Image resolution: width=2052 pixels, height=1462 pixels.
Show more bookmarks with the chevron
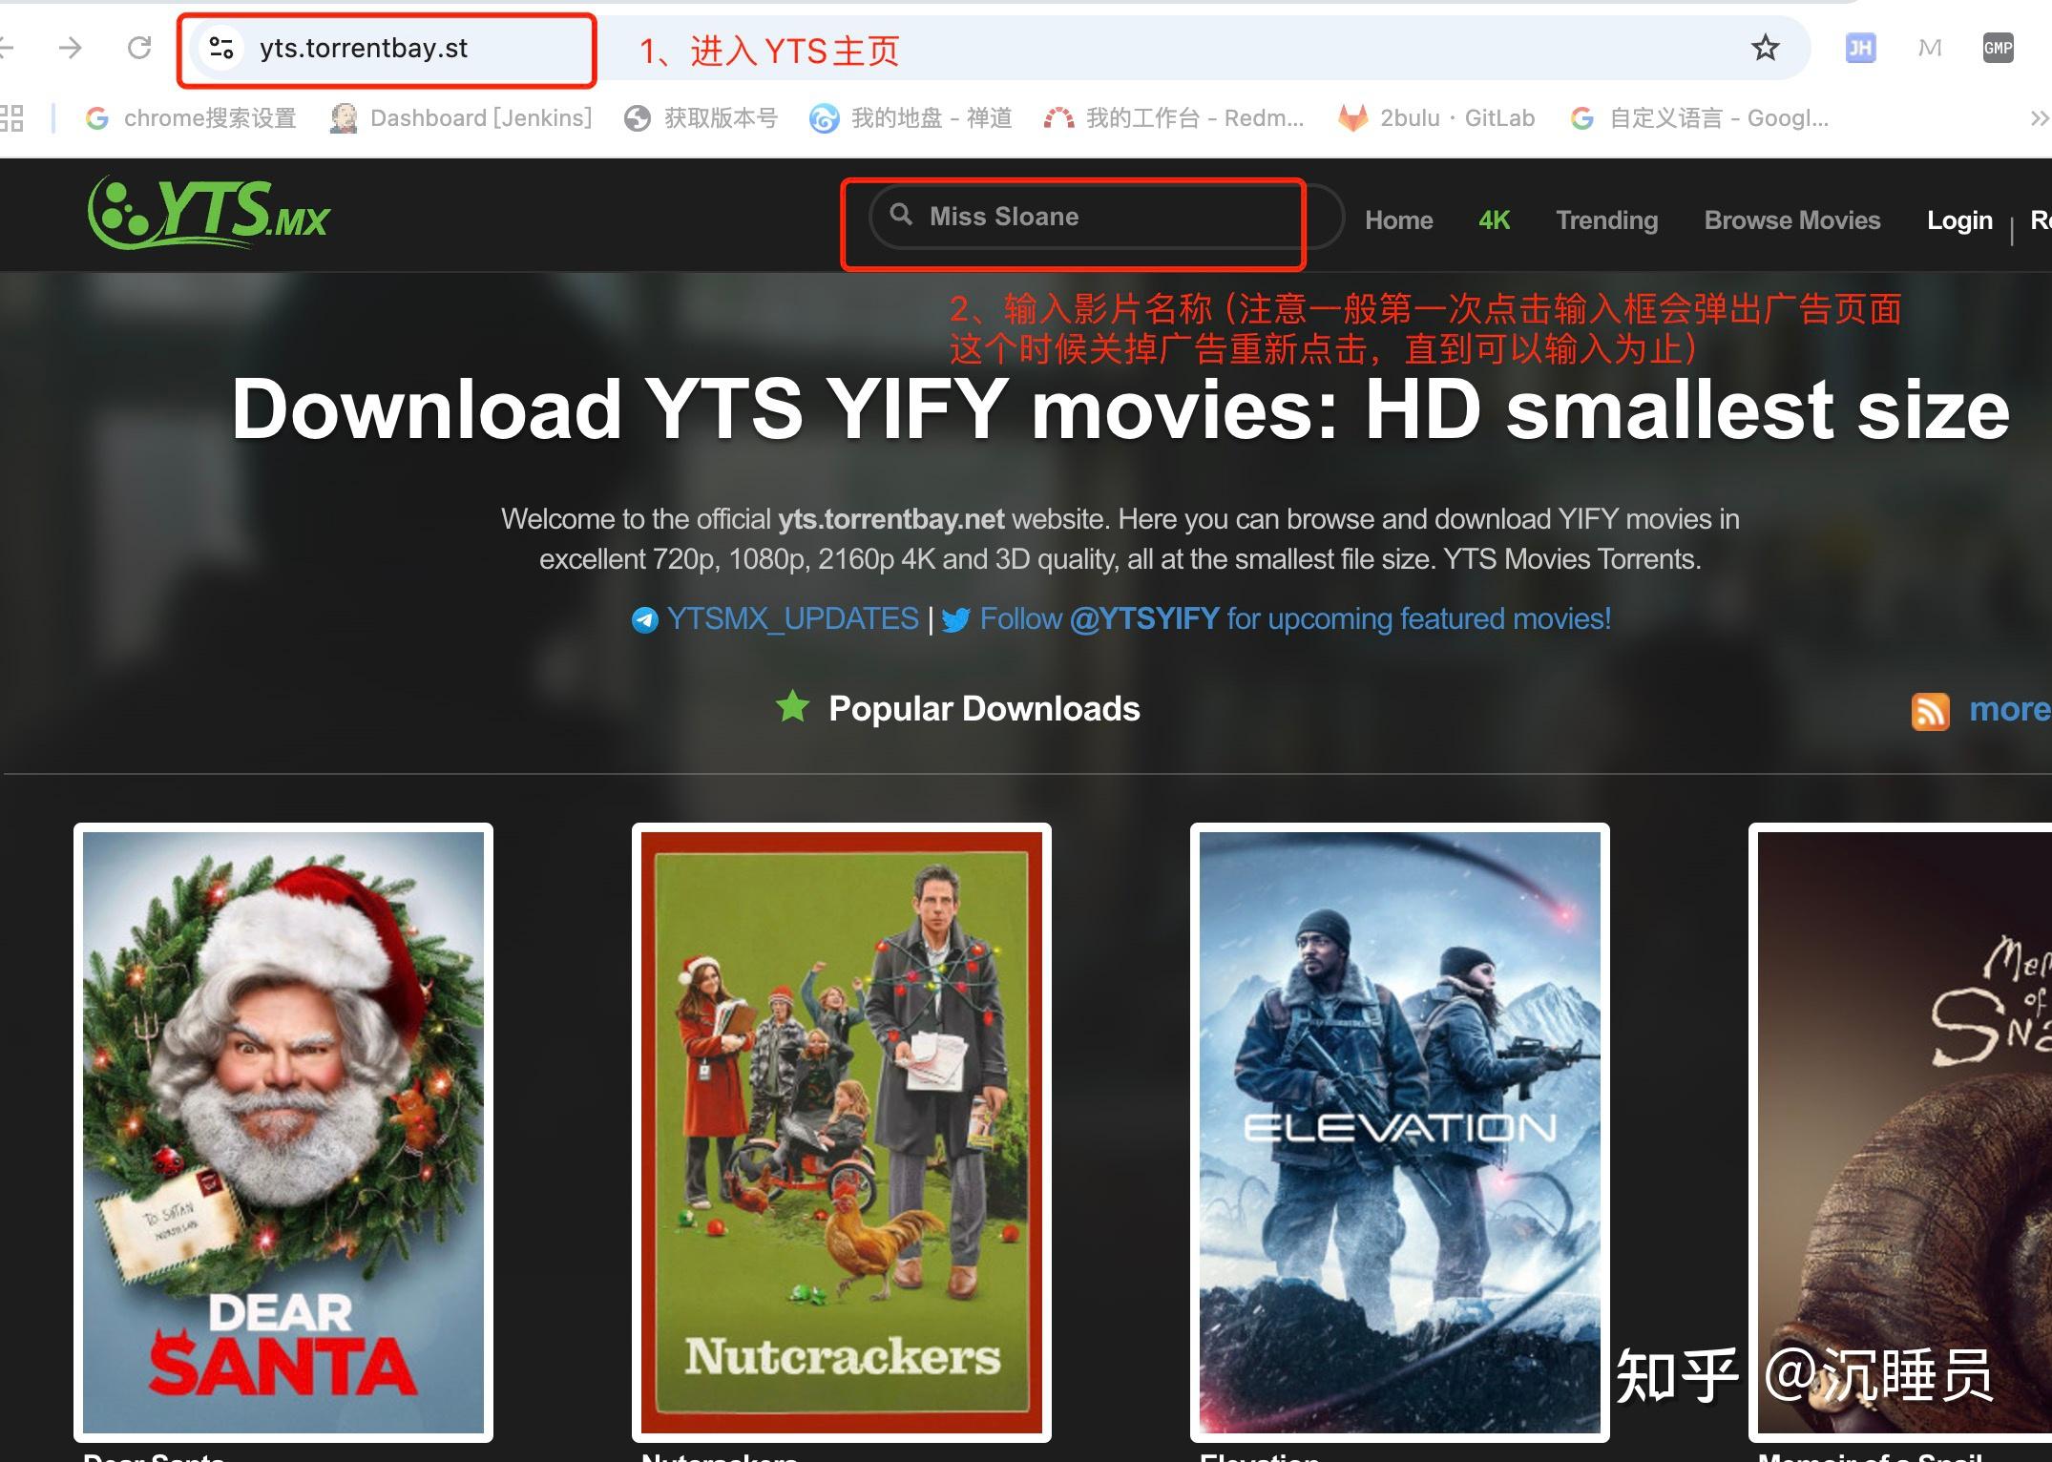click(2040, 118)
